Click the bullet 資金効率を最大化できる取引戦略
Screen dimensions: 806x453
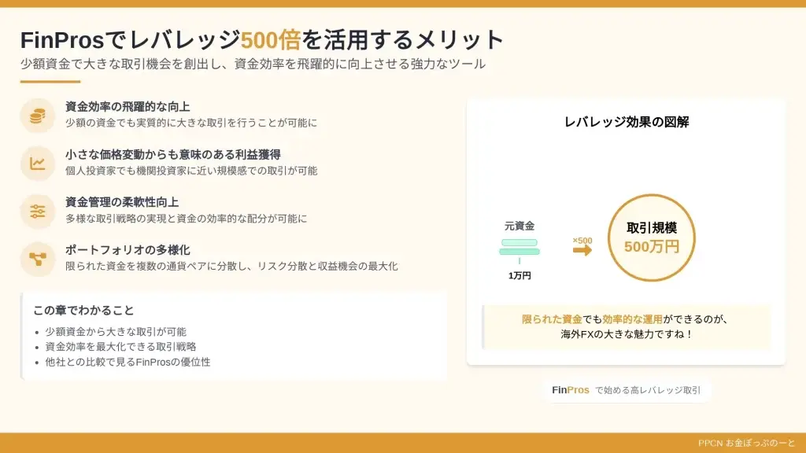[120, 347]
